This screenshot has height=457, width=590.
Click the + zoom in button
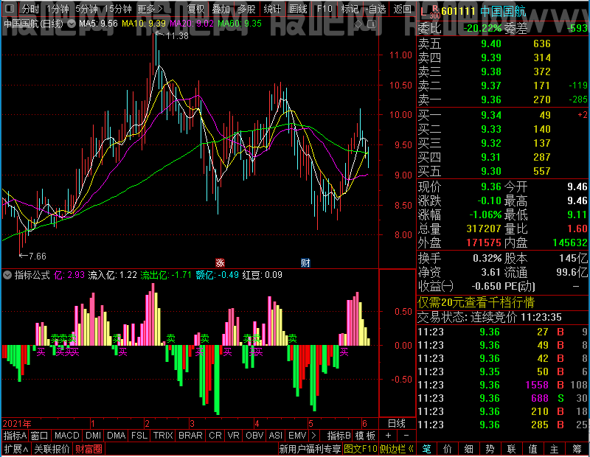[x=389, y=436]
